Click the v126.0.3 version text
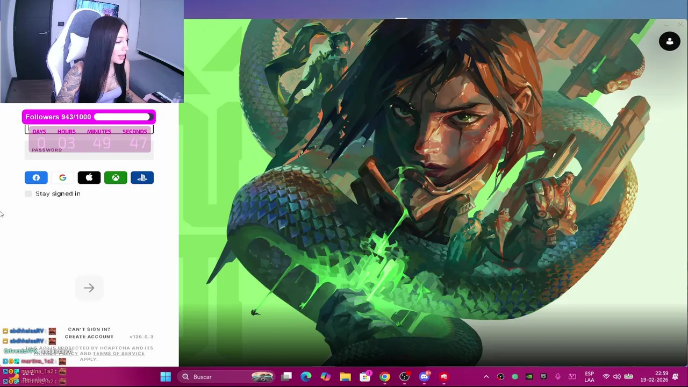688x387 pixels. 141,336
